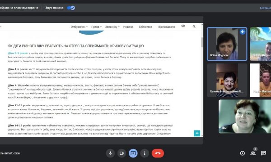Image resolution: width=271 pixels, height=162 pixels.
Task: Toggle the accessibility eye icon on website
Action: pyautogui.click(x=183, y=26)
